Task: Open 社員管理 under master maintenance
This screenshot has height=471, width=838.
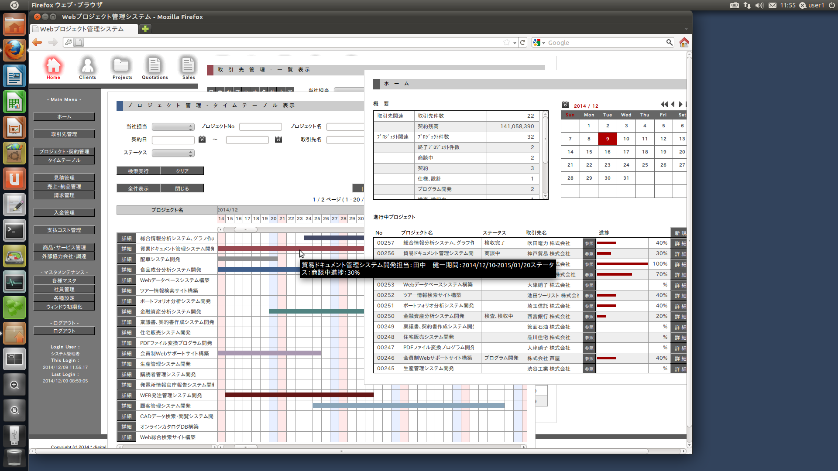Action: click(x=64, y=290)
